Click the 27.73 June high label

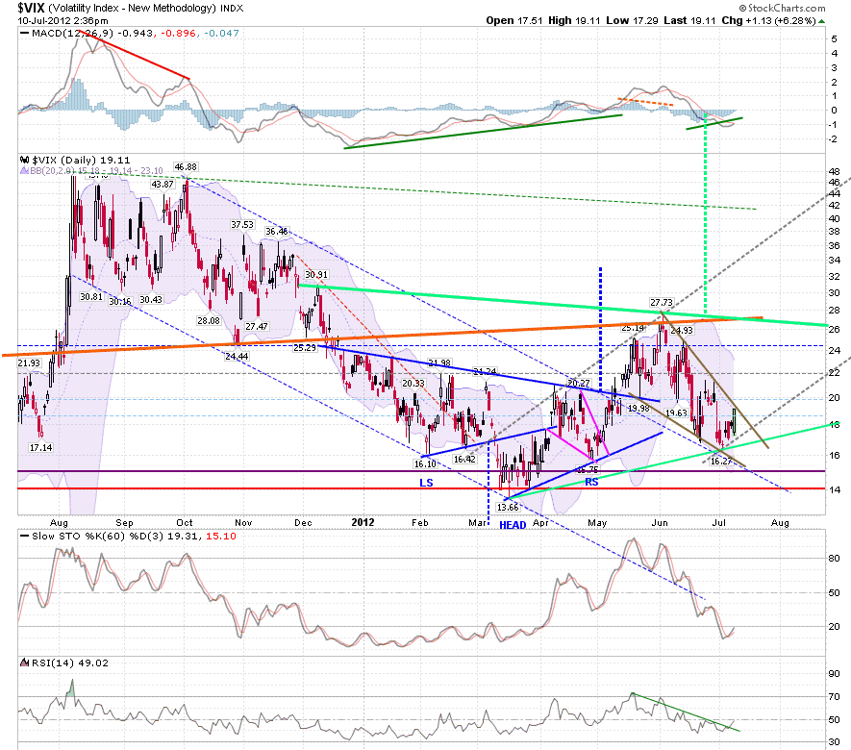click(x=661, y=302)
